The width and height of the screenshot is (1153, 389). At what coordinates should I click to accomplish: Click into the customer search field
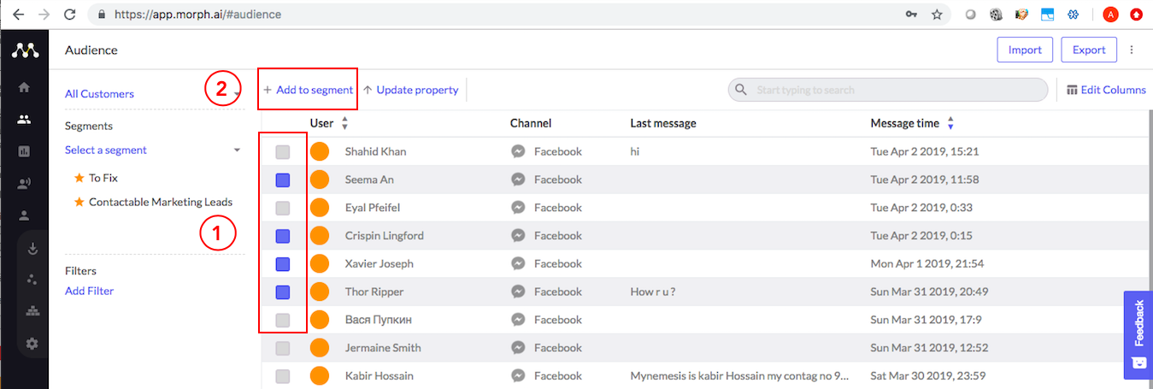pos(889,90)
